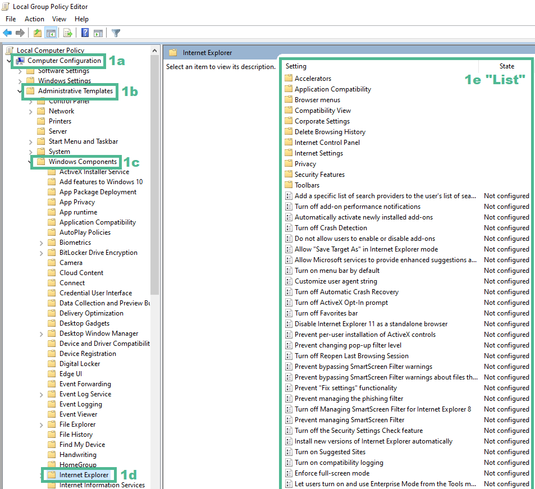The height and width of the screenshot is (489, 535).
Task: Expand the Event Log Service folder
Action: click(42, 394)
